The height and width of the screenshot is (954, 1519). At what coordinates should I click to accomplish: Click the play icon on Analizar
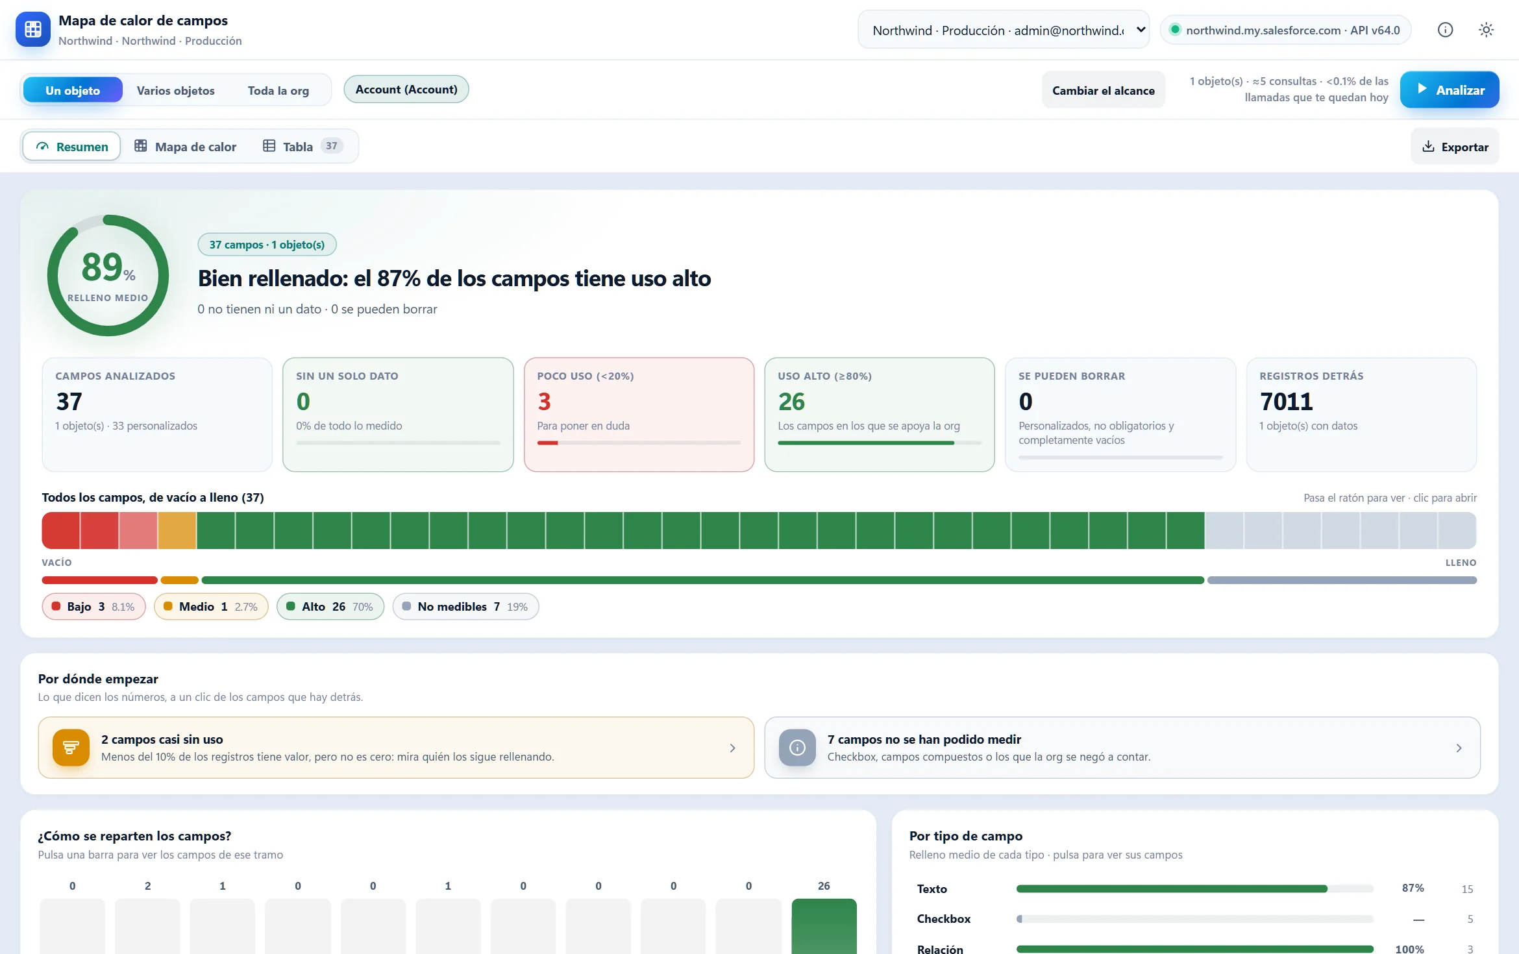click(x=1422, y=90)
